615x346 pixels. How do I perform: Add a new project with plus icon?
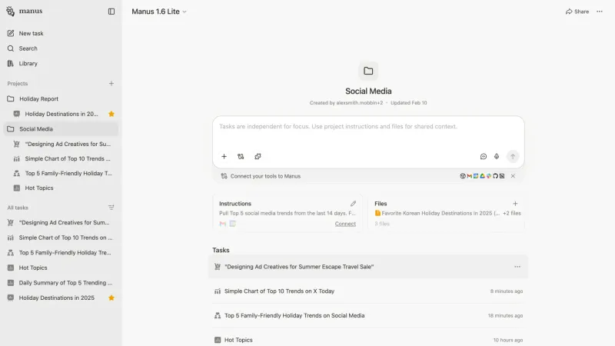click(x=111, y=84)
